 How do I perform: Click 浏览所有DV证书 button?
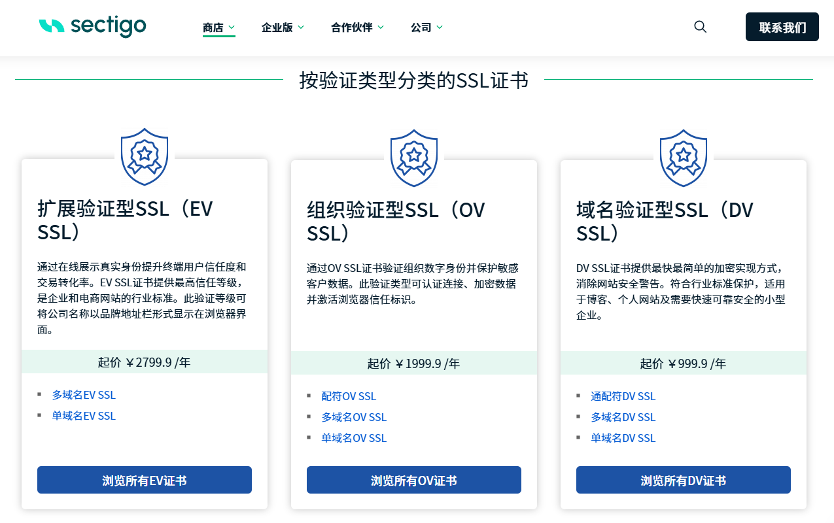[684, 480]
